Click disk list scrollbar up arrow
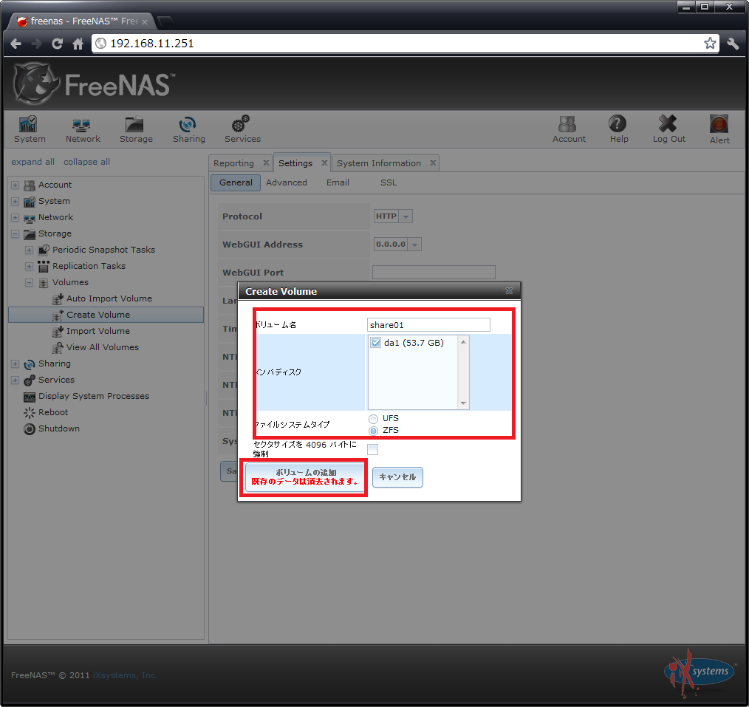The image size is (749, 707). coord(463,342)
